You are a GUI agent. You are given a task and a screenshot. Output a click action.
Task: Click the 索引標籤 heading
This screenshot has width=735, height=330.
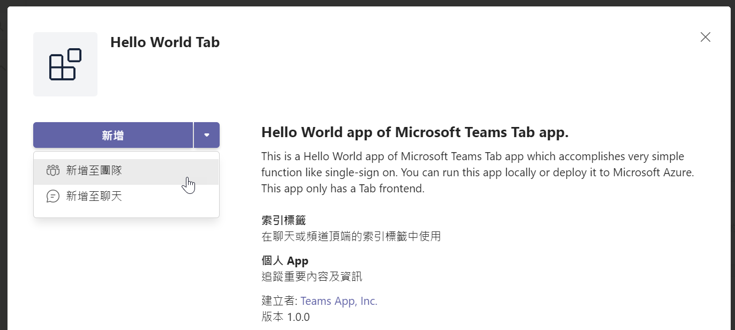[x=284, y=220]
